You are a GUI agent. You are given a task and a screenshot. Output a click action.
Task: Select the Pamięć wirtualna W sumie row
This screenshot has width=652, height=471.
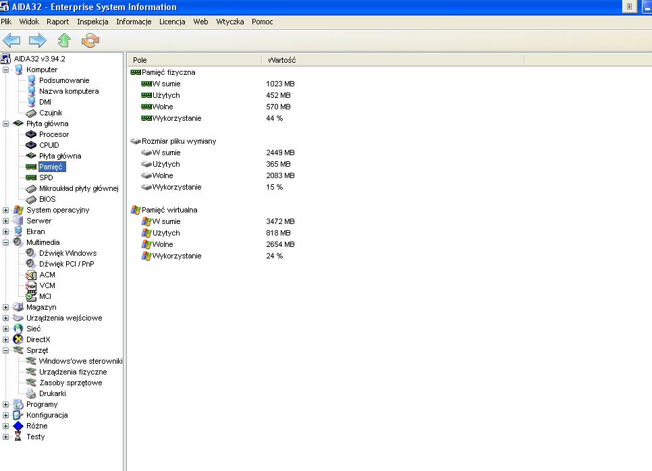coord(166,221)
